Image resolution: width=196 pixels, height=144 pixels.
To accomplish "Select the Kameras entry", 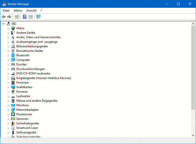I will click(22, 92).
